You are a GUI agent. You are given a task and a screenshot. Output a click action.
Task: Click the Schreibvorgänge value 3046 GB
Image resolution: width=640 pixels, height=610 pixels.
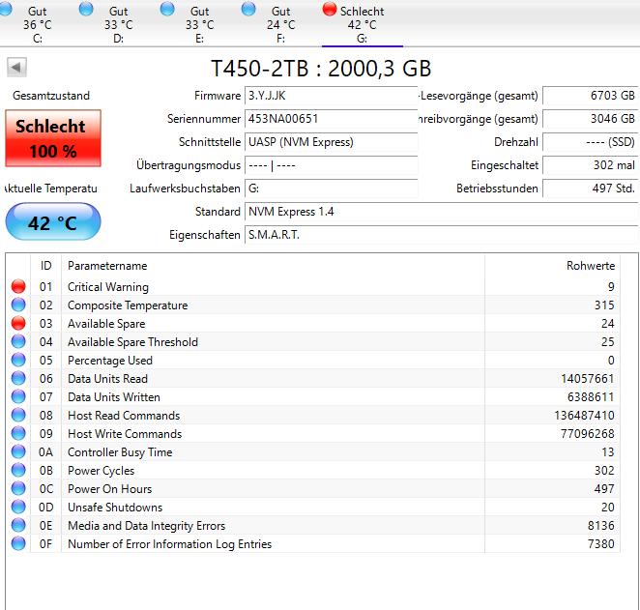(x=590, y=119)
